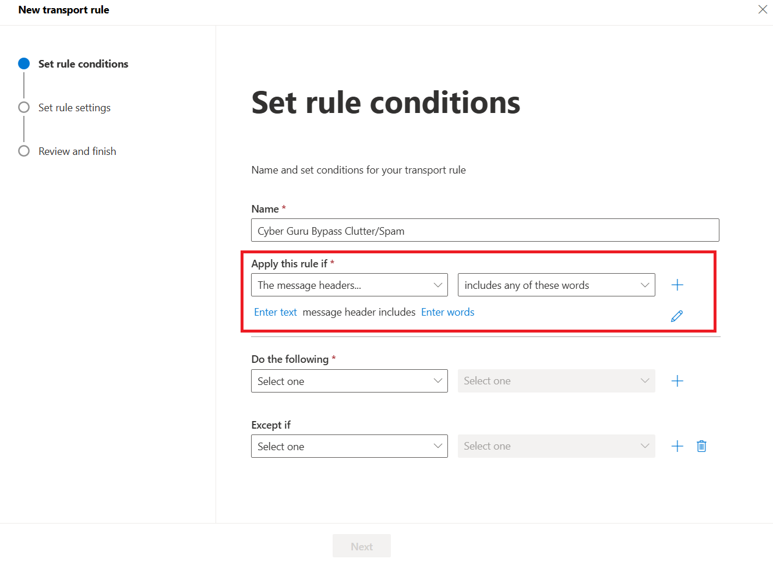
Task: Edit the message header condition with pencil icon
Action: coord(677,316)
